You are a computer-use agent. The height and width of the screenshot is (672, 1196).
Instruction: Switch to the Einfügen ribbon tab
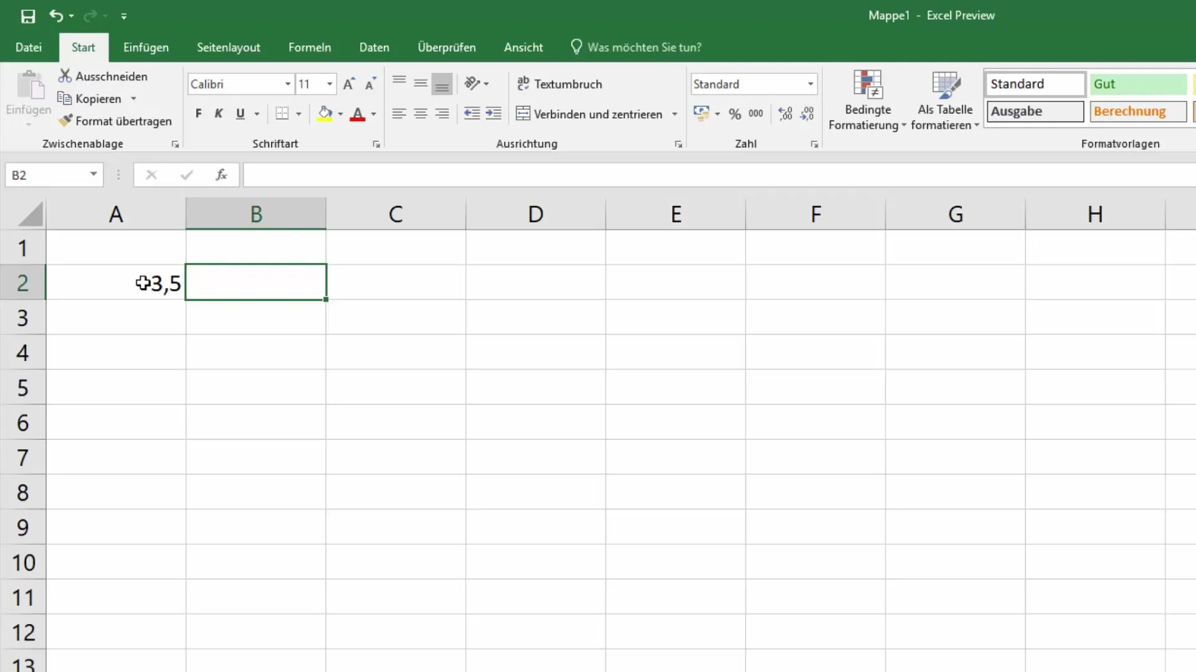146,47
